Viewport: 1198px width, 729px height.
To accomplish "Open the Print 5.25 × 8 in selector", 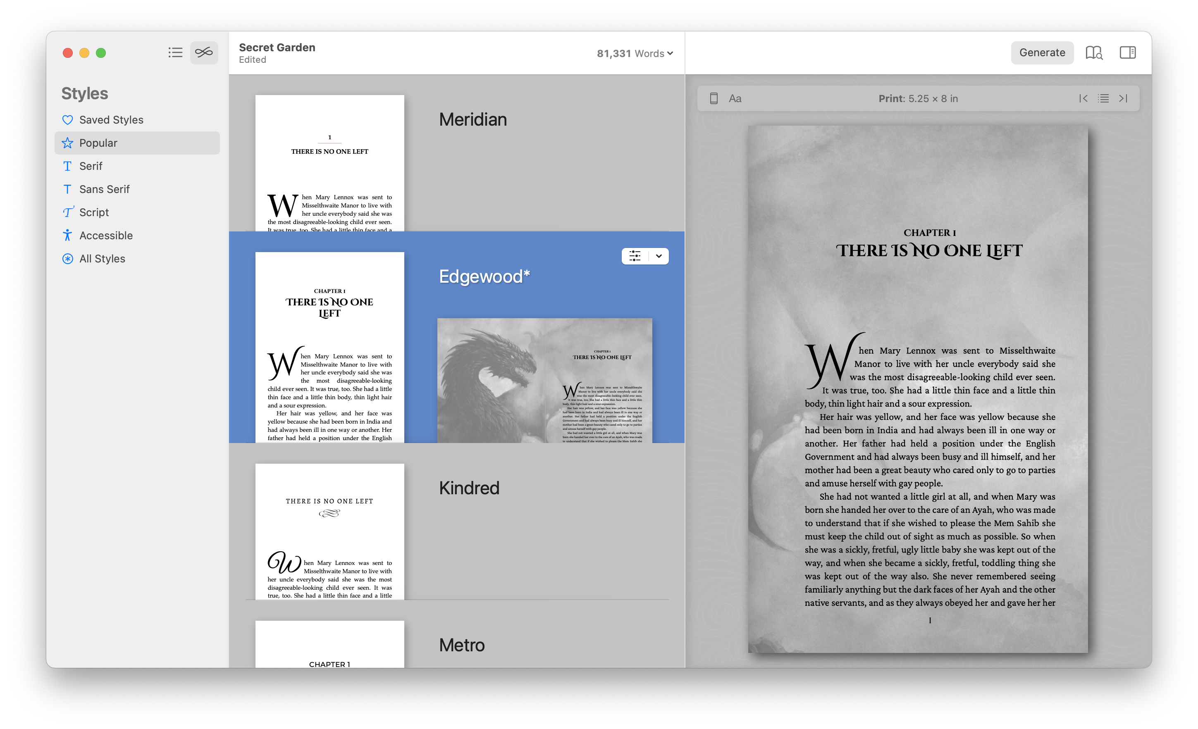I will 917,99.
